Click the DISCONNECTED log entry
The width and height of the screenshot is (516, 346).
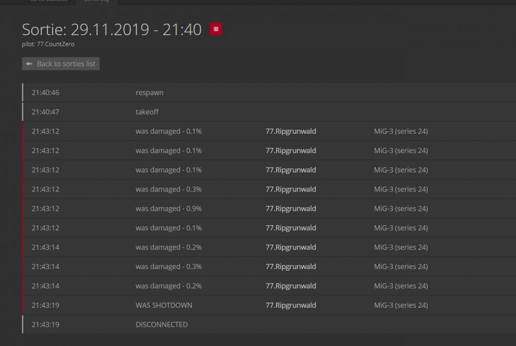[x=162, y=325]
